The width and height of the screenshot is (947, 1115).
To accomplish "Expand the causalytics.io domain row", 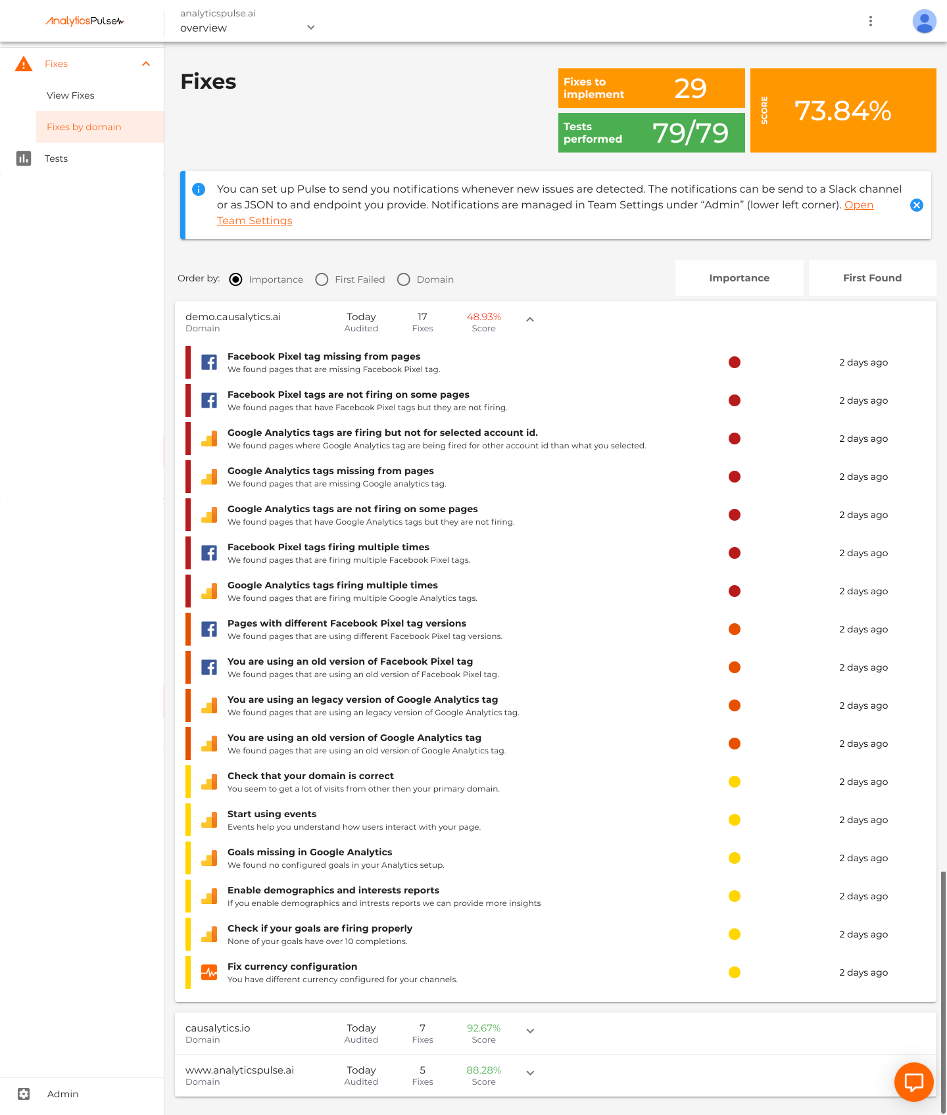I will click(530, 1031).
